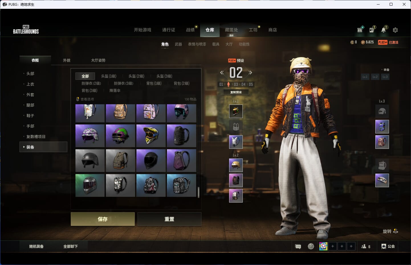Filter by 头盔 (2级) helmets
Viewport: 411px width, 265px height.
[x=136, y=76]
